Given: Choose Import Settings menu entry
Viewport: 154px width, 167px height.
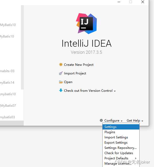Looking at the screenshot, I should tap(121, 137).
